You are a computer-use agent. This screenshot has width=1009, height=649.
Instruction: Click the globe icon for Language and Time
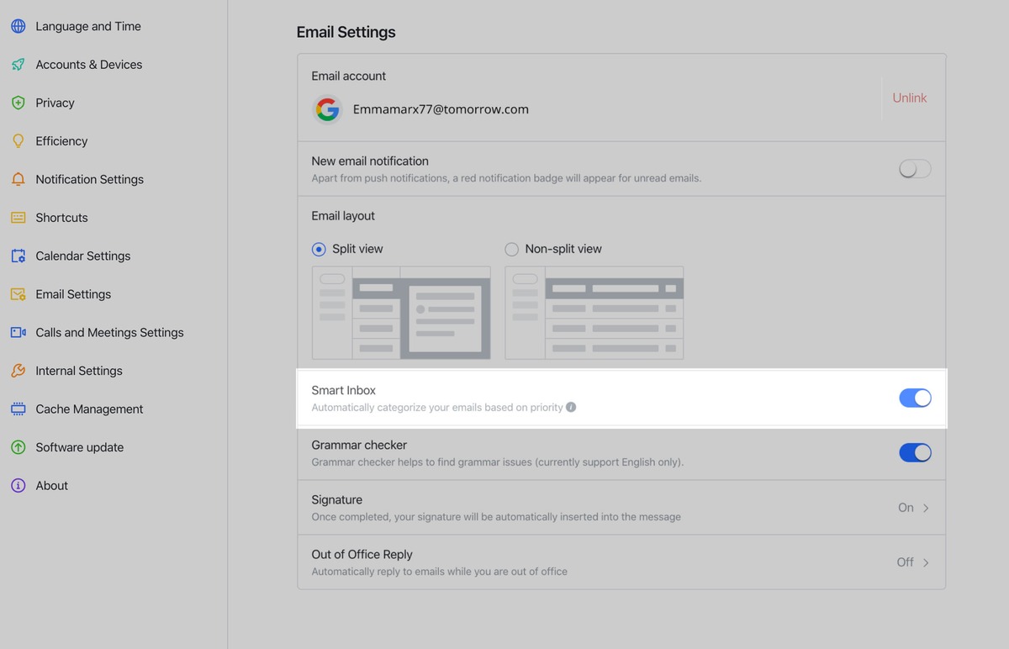coord(18,26)
